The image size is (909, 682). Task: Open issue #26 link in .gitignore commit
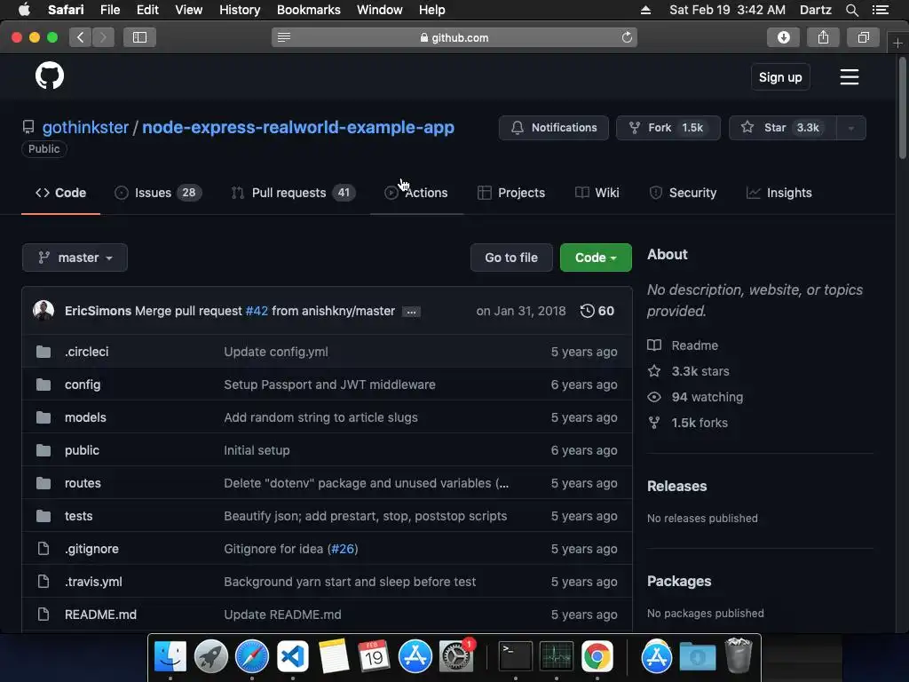(343, 549)
